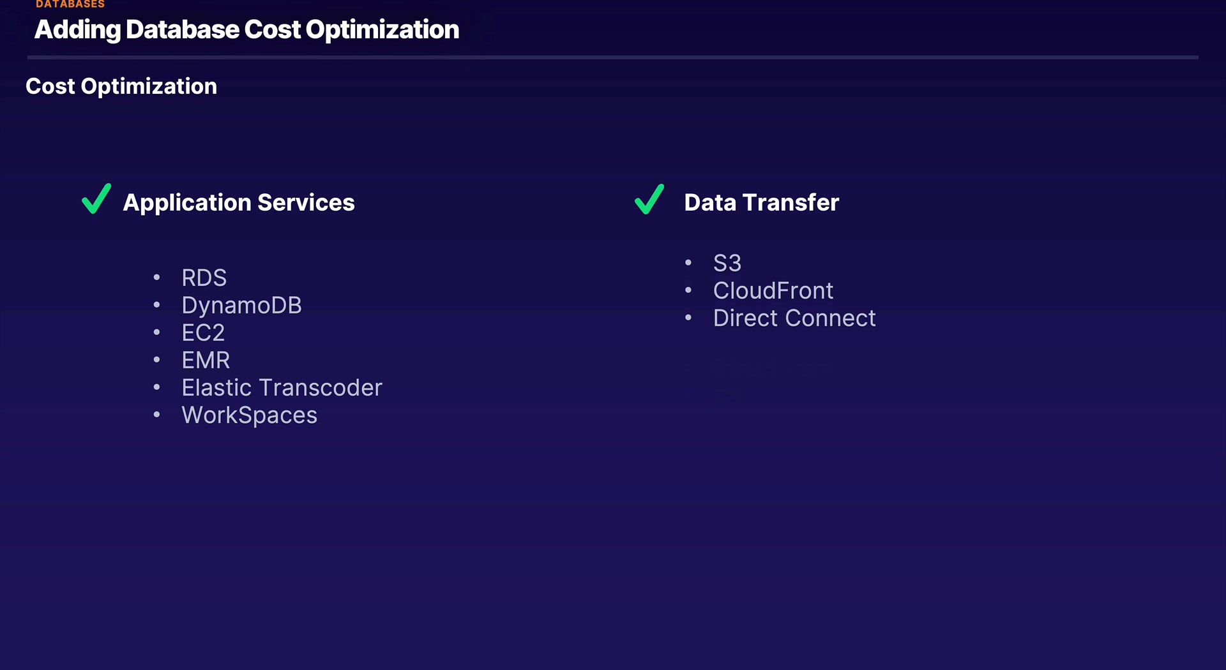This screenshot has width=1226, height=670.
Task: Click the Application Services heading
Action: coord(238,203)
